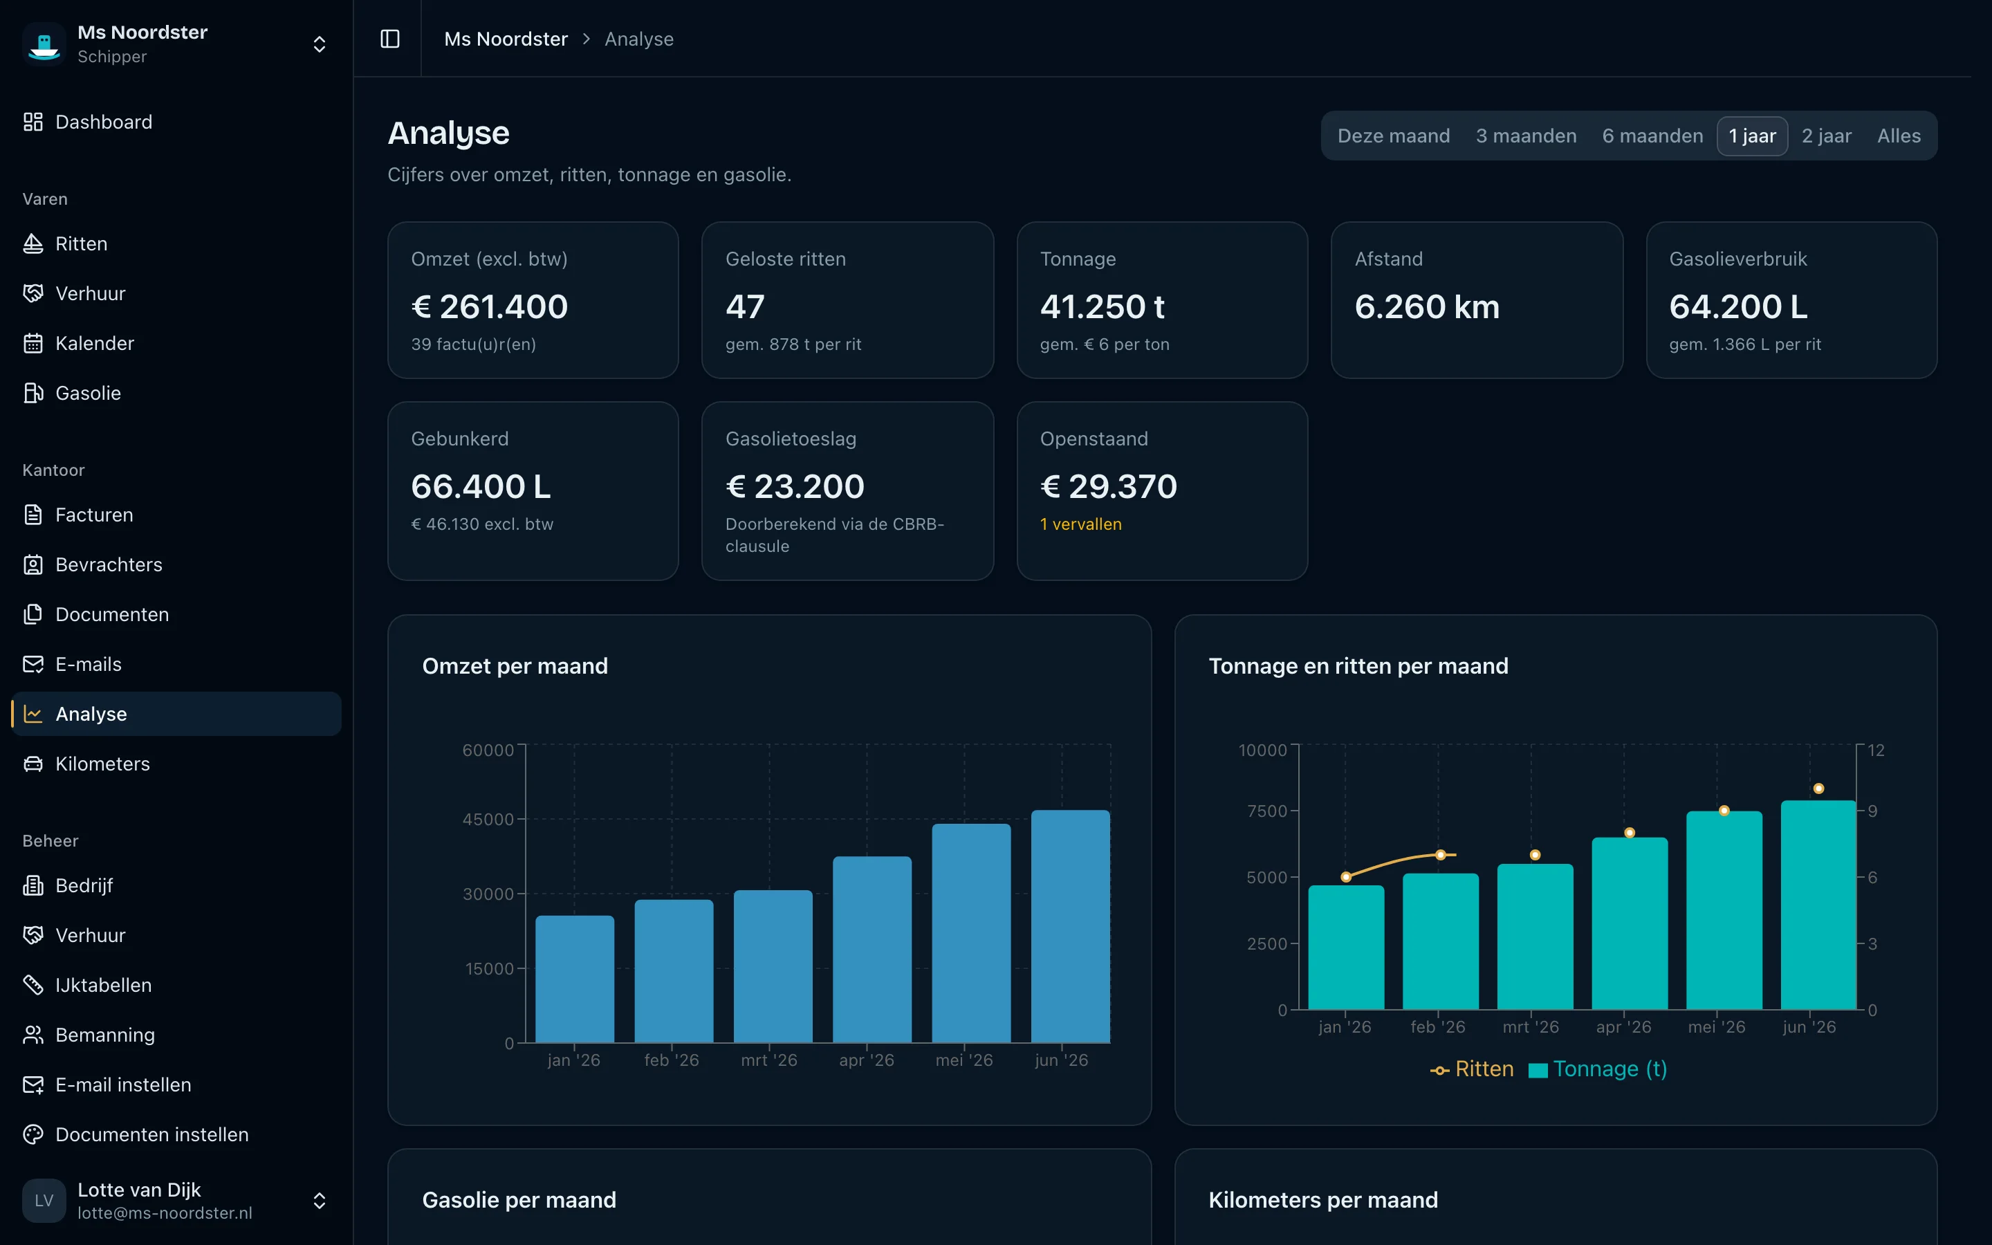Open Dashboard via its grid icon
Screen dimensions: 1992x1245
point(33,122)
